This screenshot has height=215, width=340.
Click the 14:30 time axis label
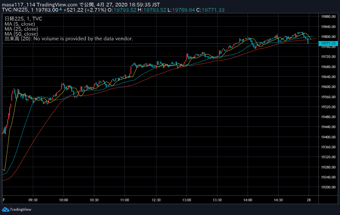[278, 200]
